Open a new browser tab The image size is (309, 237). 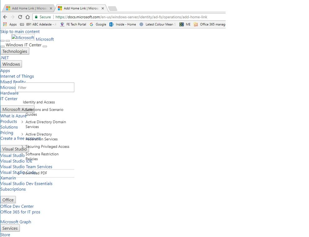pyautogui.click(x=112, y=8)
